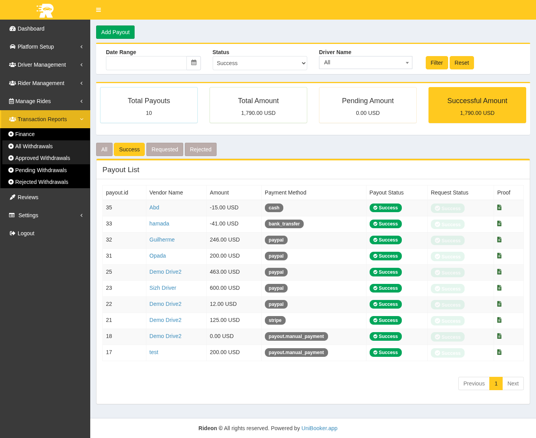Open proof document for payout 35
The image size is (536, 438).
[x=499, y=207]
